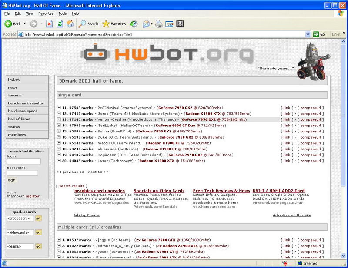
Task: Click the green Go arrow button
Action: [319, 34]
